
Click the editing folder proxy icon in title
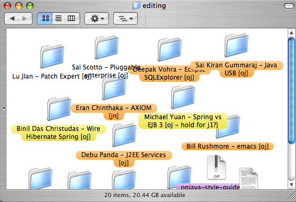(136, 5)
